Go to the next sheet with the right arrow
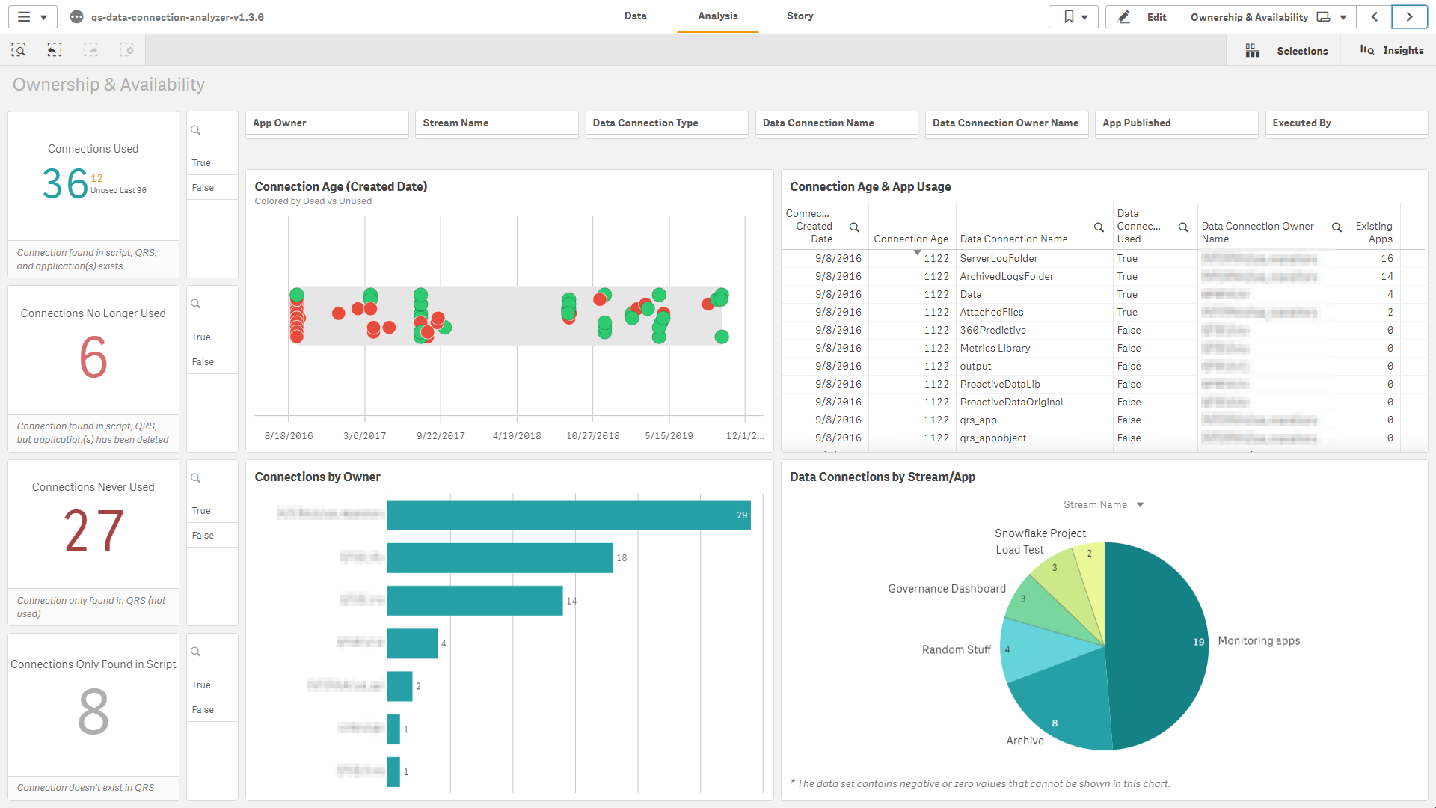The width and height of the screenshot is (1436, 808). pos(1409,16)
